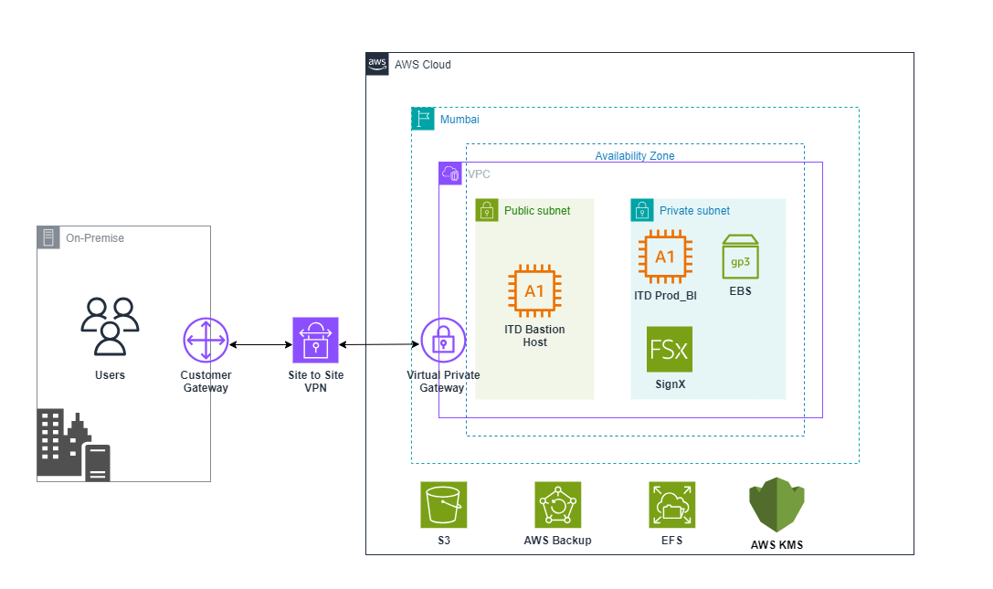Click the Users group icon
993x589 pixels.
point(111,327)
